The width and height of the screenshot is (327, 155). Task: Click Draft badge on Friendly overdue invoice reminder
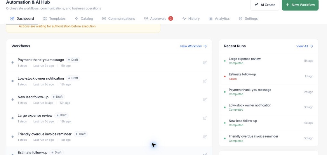coord(81,134)
